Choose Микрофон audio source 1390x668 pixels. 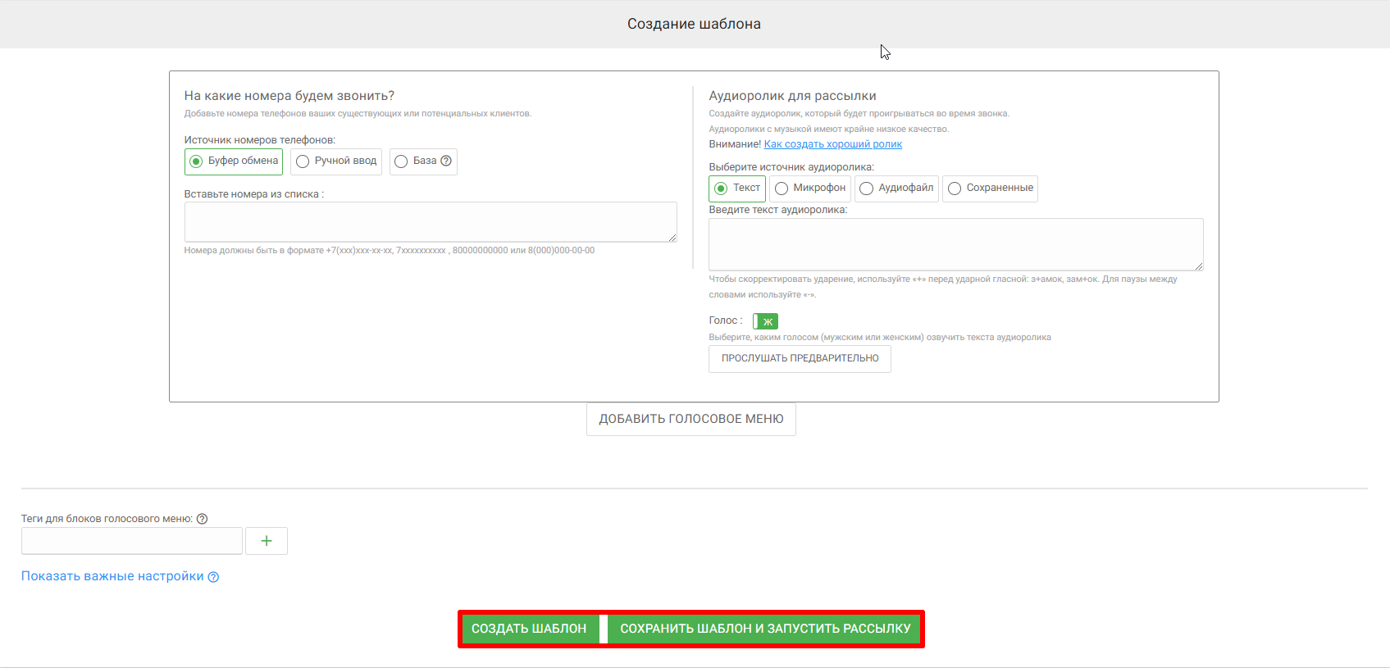coord(782,189)
